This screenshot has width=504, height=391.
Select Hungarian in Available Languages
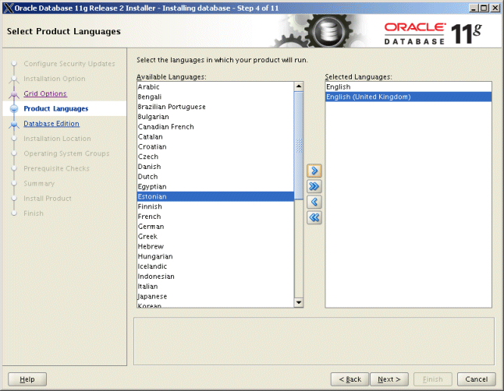click(x=215, y=256)
